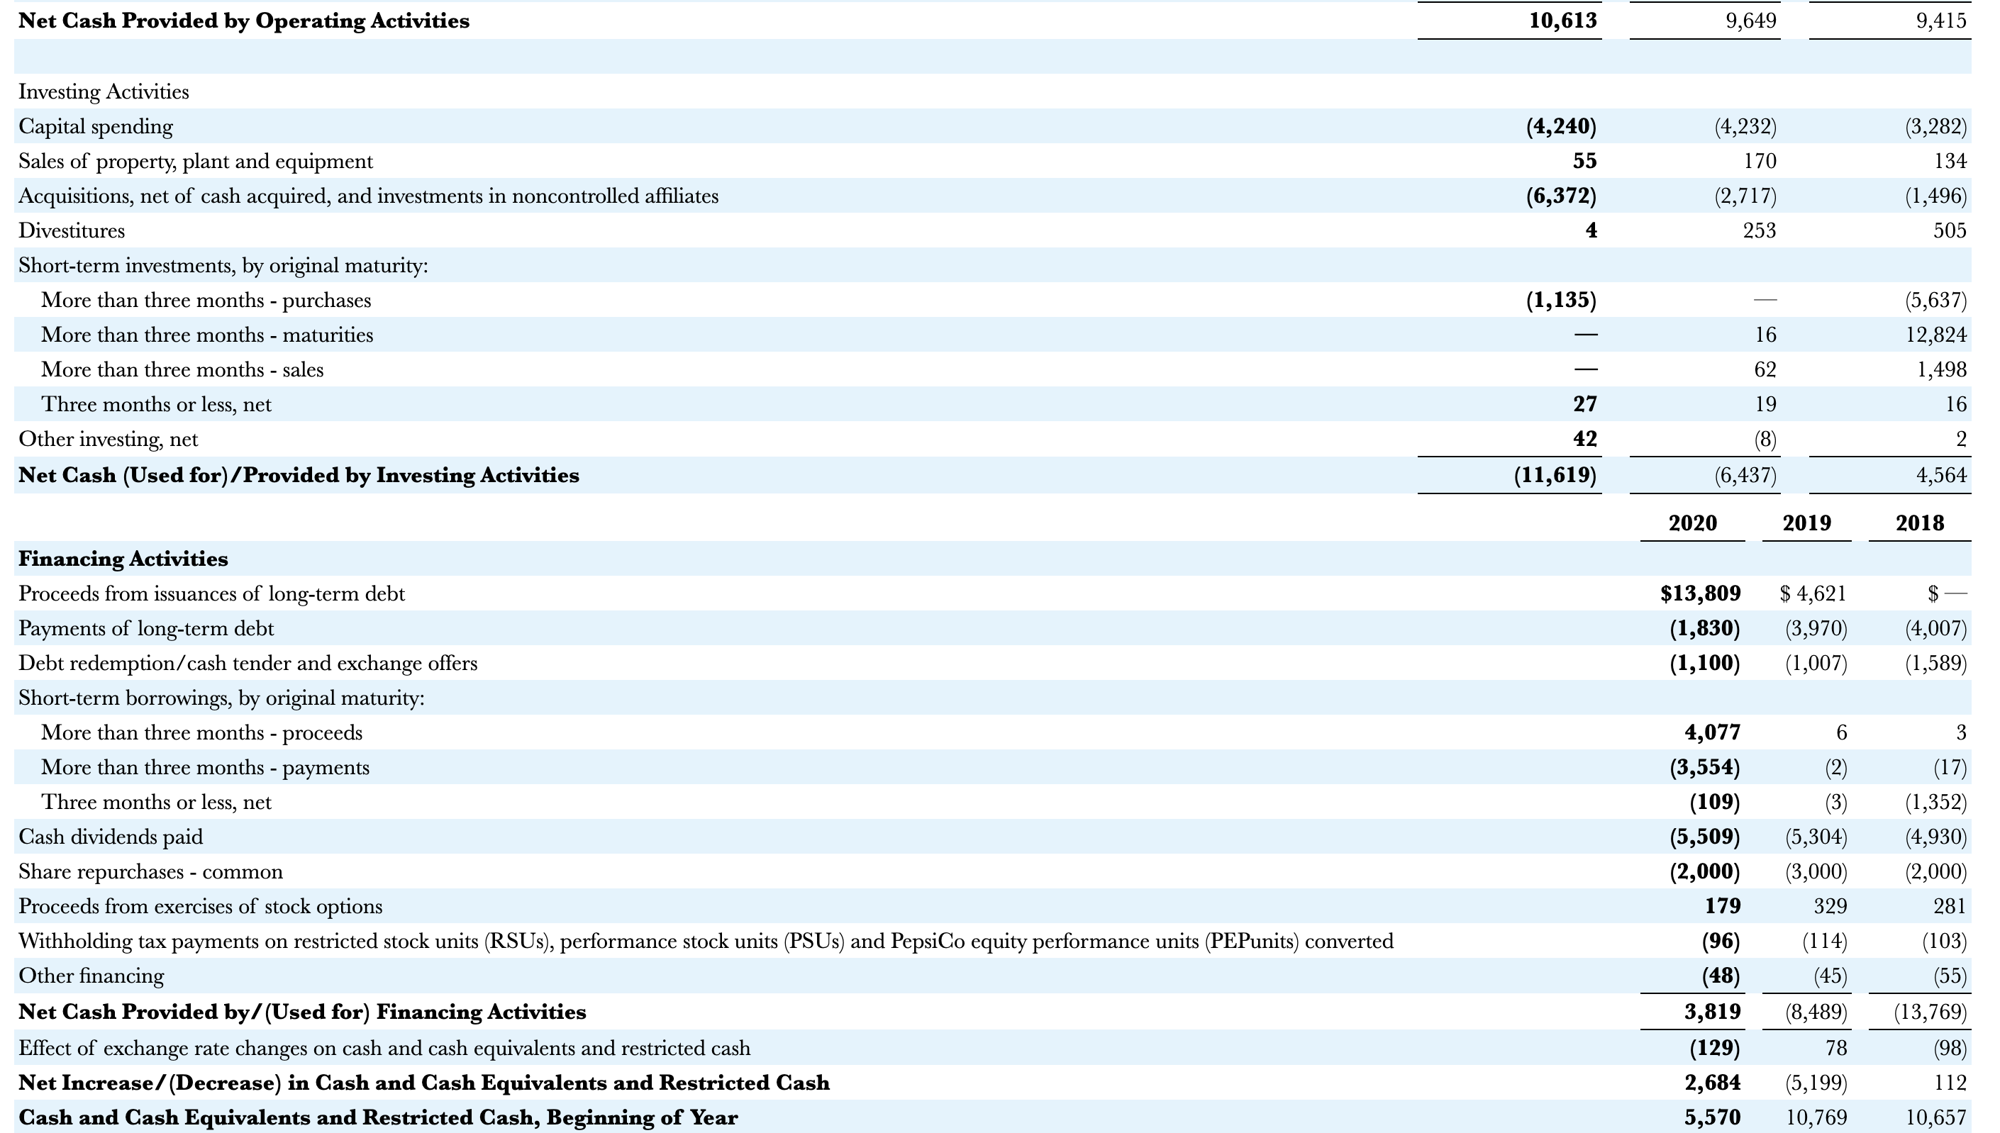Click the Share repurchases - common label
The image size is (2000, 1133).
coord(152,871)
